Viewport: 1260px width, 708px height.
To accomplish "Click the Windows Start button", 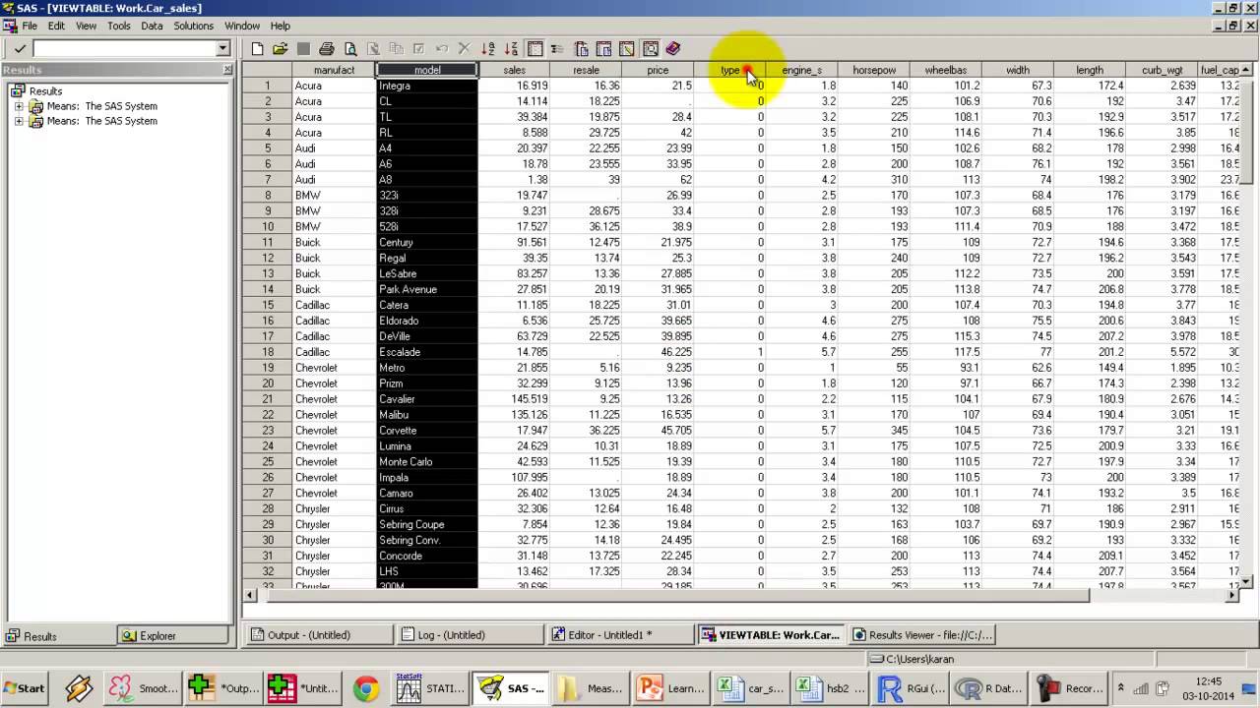I will [25, 688].
